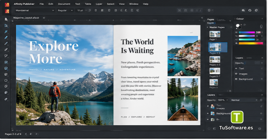The image size is (268, 140).
Task: Toggle the eye of the lower Background layer
Action: point(208,113)
